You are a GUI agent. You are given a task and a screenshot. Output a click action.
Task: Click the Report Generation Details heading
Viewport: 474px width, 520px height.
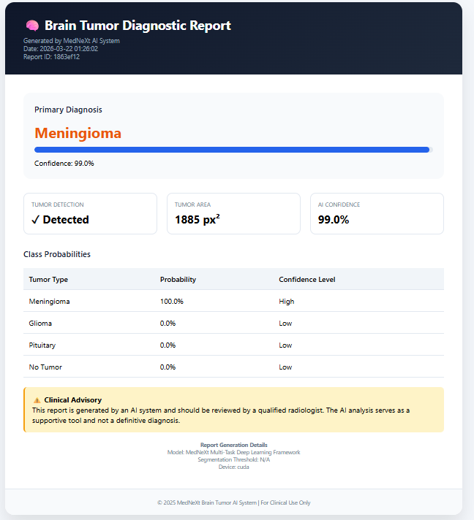(234, 445)
